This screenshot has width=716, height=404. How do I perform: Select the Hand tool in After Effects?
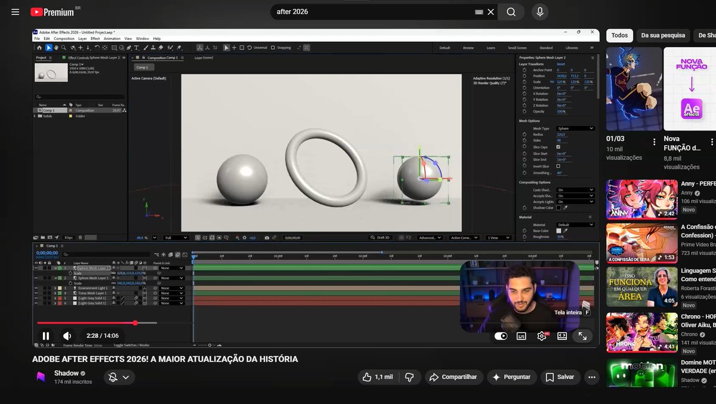56,48
